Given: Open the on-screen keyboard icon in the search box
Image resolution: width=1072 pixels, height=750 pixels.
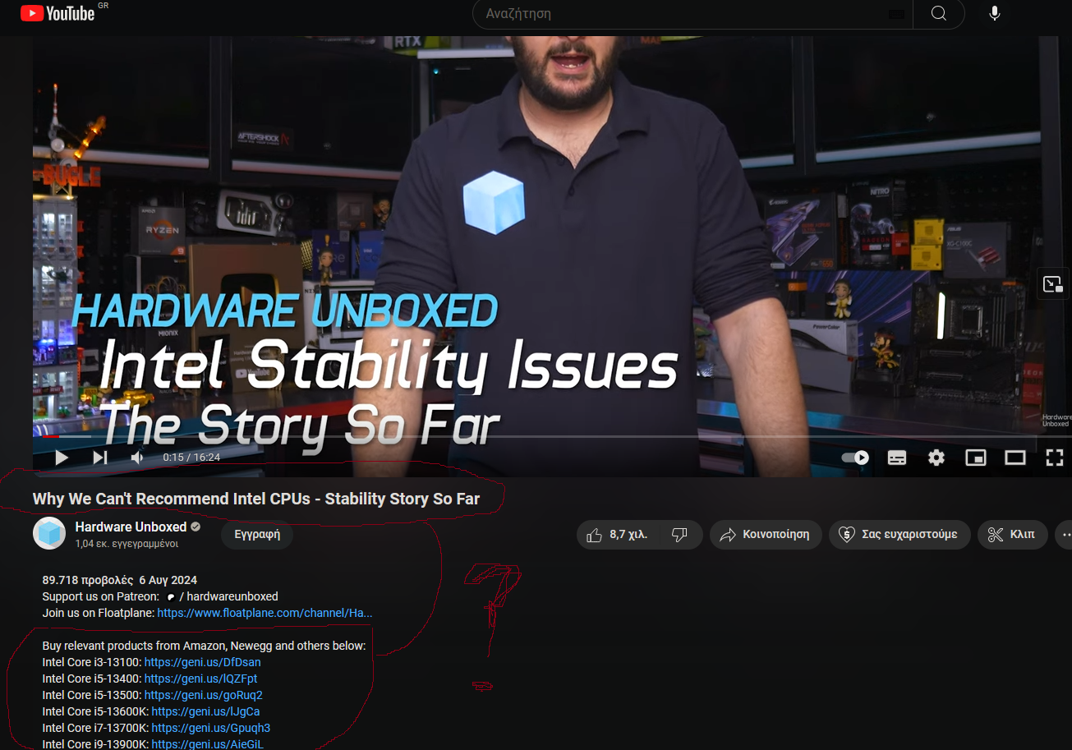Looking at the screenshot, I should (896, 14).
